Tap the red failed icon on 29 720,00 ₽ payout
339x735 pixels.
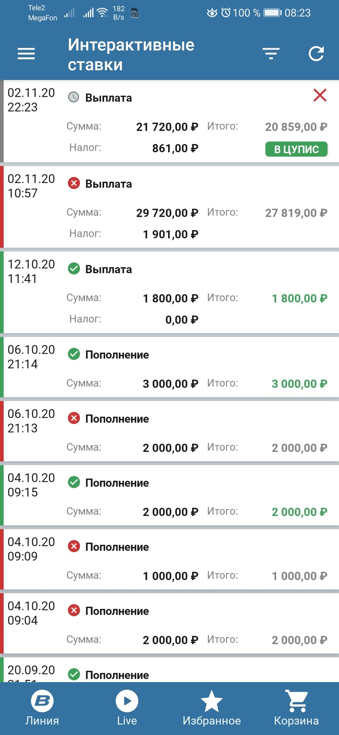coord(74,184)
